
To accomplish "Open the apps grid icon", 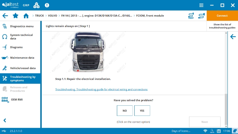I will click(201, 5).
